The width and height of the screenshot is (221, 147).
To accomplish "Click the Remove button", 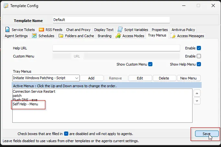I will (116, 78).
